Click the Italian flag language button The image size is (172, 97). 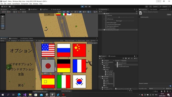64,81
